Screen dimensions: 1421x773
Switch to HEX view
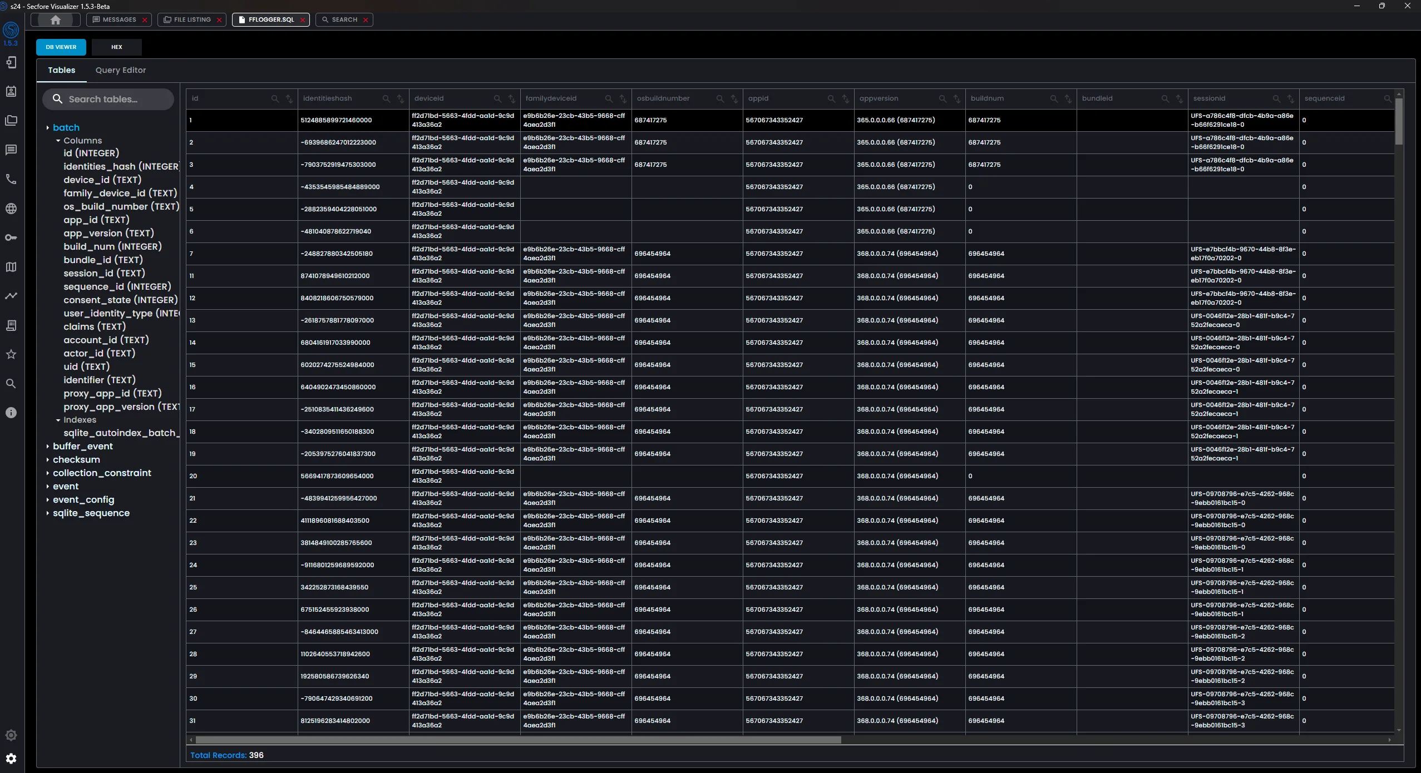(x=116, y=47)
